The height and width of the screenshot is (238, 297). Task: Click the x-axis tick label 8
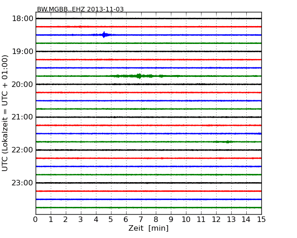pyautogui.click(x=156, y=220)
